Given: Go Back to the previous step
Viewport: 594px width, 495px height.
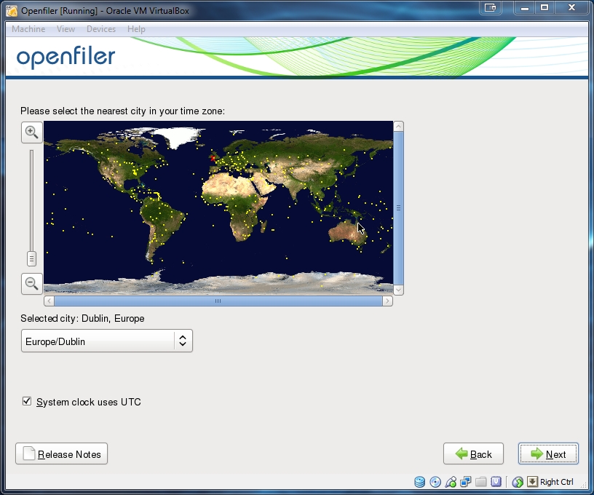Looking at the screenshot, I should [x=473, y=454].
